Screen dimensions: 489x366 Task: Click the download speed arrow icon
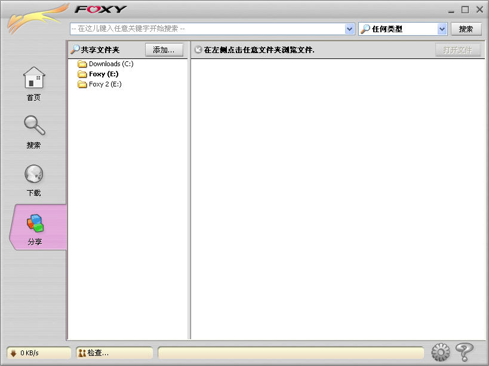(13, 353)
